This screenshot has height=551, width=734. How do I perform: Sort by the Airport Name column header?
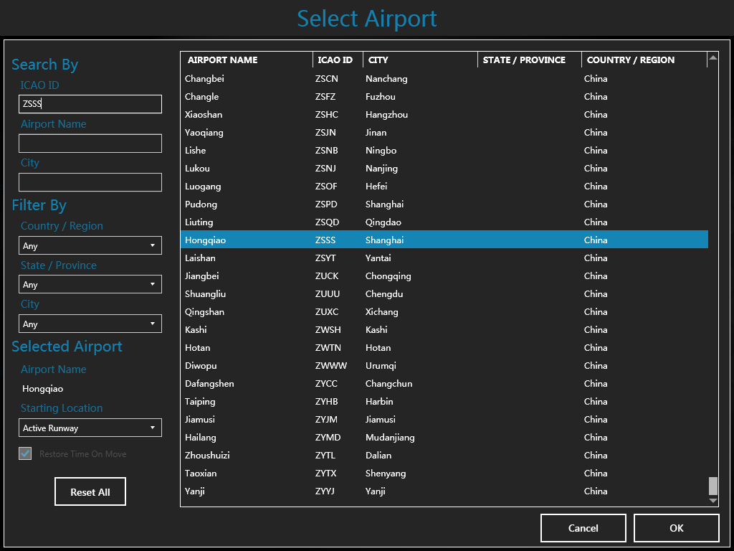(x=246, y=60)
